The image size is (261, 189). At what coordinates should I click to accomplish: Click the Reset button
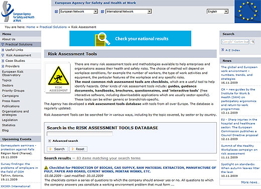[x=78, y=149]
